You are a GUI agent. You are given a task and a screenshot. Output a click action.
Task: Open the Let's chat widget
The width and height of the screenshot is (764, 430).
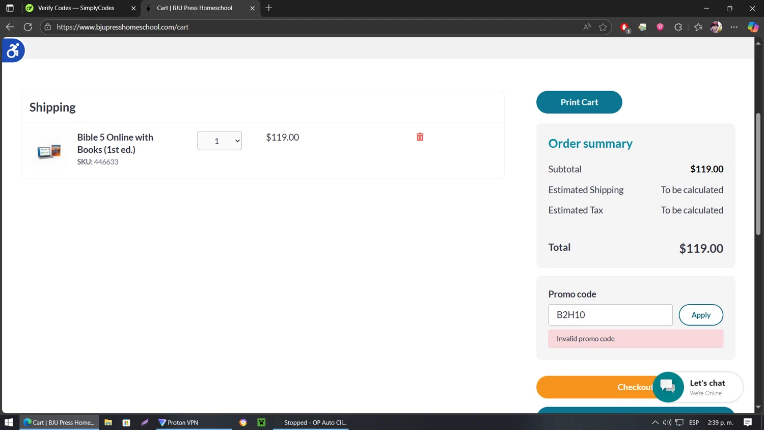tap(698, 387)
